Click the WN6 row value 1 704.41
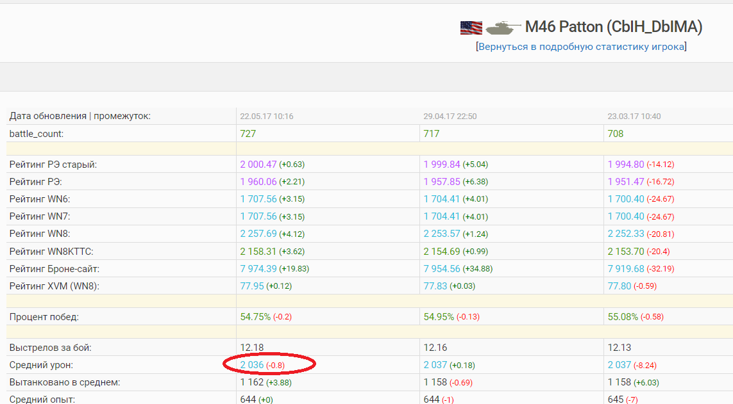Image resolution: width=733 pixels, height=404 pixels. [442, 198]
